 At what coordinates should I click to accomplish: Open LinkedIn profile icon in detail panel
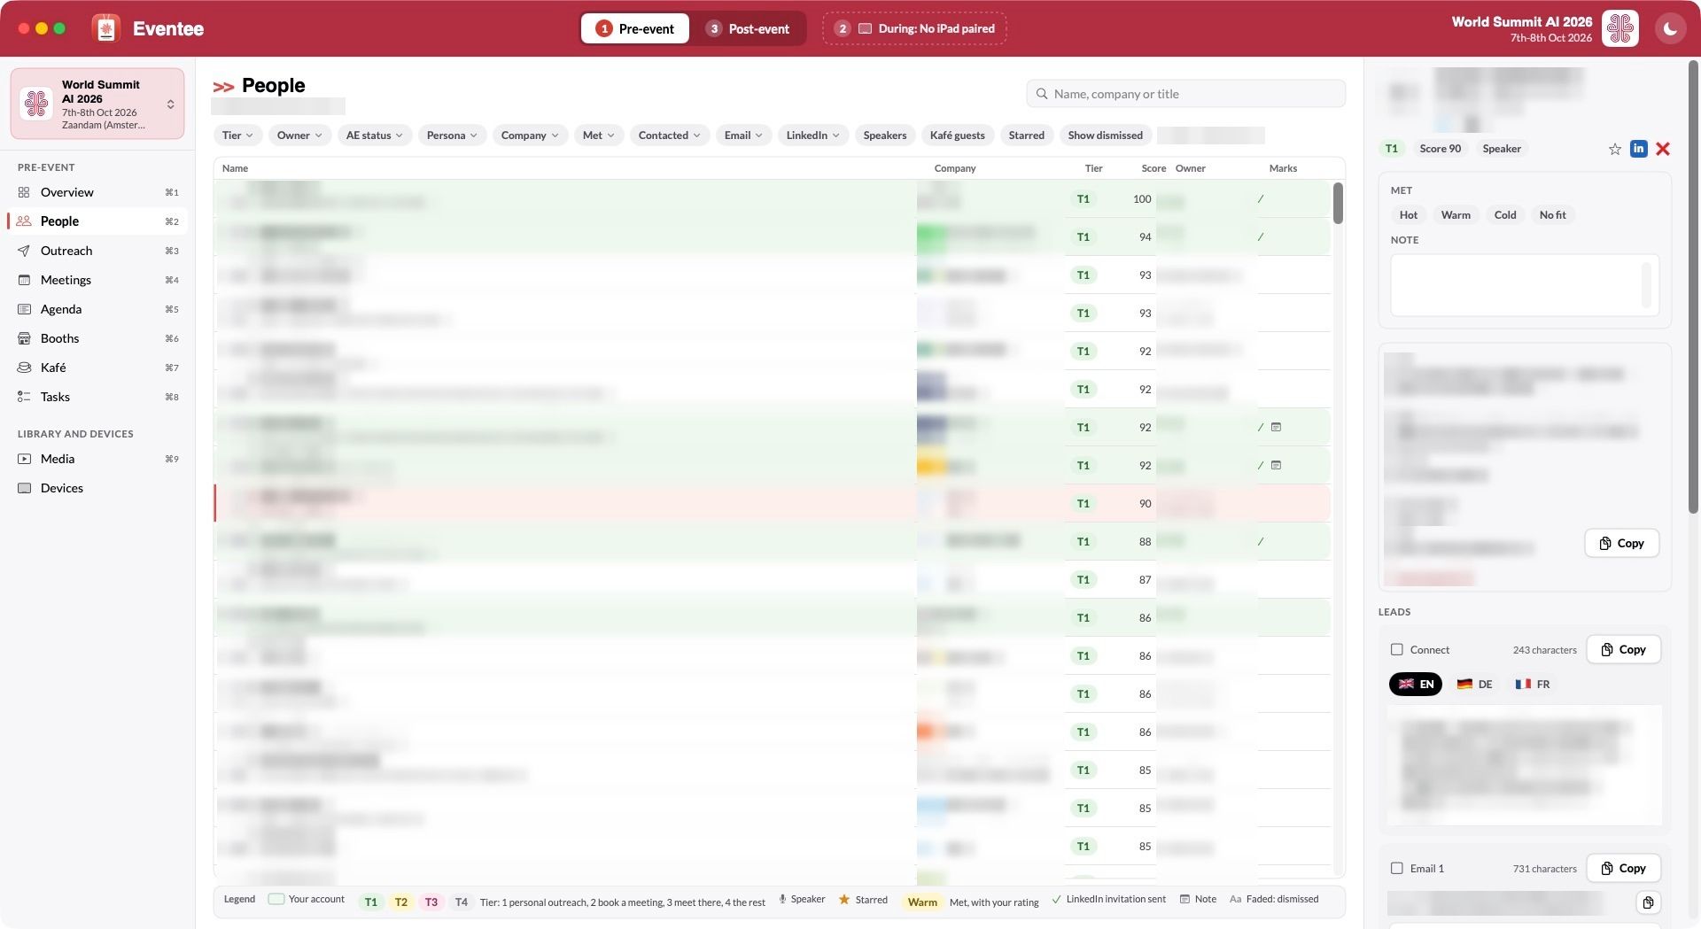coord(1638,149)
